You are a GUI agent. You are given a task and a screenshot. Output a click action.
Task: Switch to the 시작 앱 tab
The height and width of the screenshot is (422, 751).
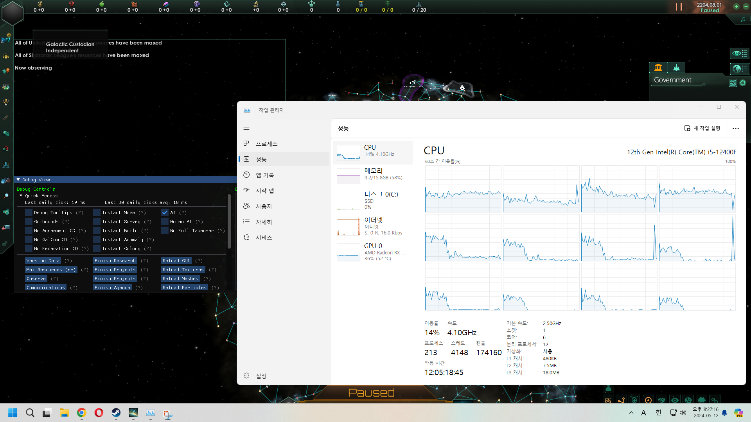(265, 191)
